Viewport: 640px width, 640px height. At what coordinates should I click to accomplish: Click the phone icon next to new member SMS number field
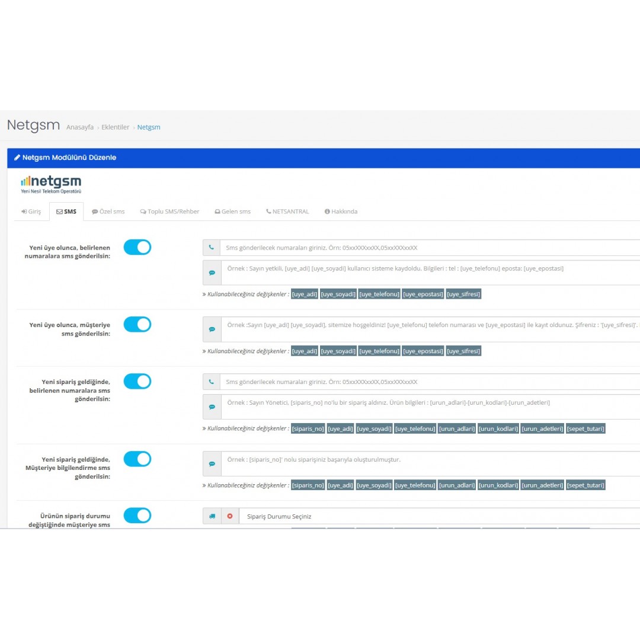(x=212, y=247)
